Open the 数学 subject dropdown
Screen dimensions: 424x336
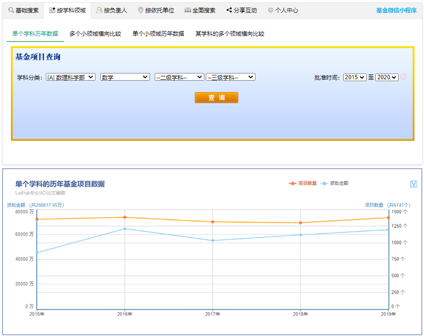click(x=125, y=77)
